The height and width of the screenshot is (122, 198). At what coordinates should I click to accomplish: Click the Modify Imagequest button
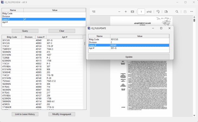click(x=62, y=114)
